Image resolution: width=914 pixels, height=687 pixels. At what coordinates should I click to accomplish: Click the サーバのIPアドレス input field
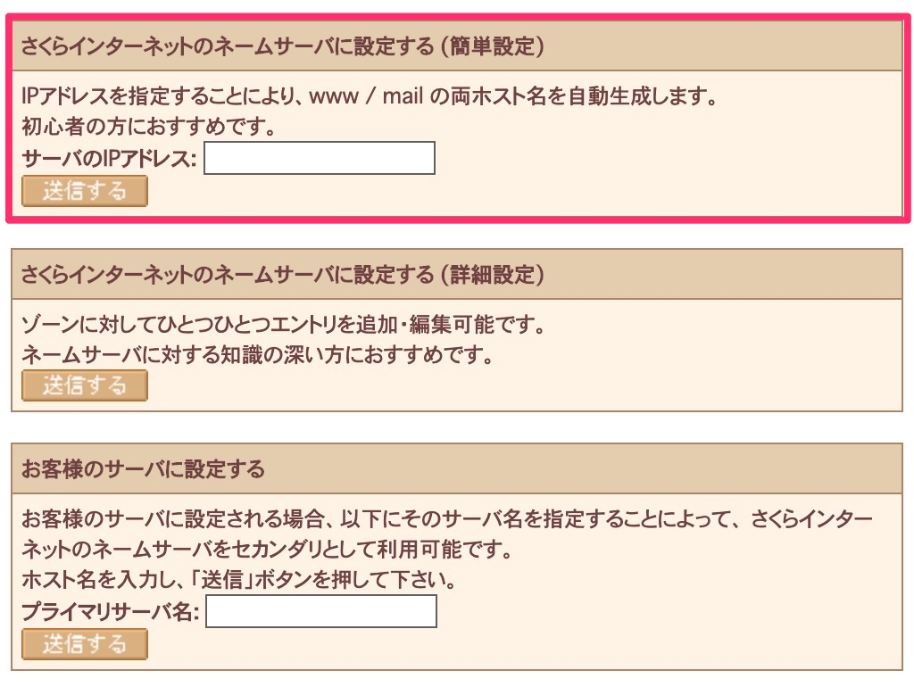pyautogui.click(x=317, y=158)
